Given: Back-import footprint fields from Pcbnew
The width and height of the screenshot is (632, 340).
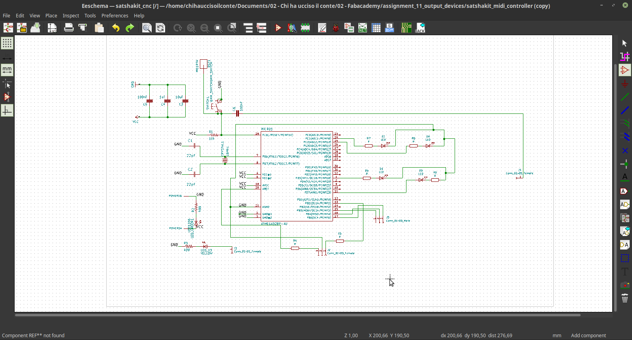Looking at the screenshot, I should click(x=420, y=28).
